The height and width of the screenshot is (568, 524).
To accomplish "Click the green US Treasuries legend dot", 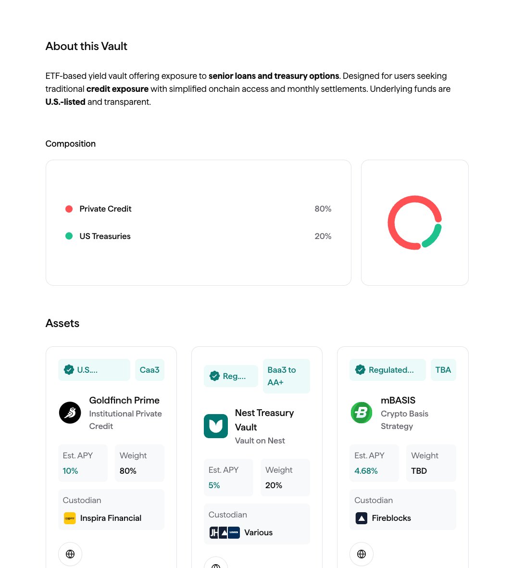I will coord(69,236).
